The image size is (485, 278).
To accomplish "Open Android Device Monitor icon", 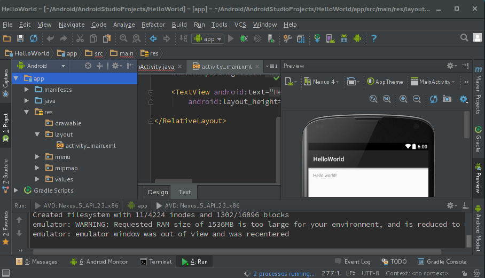I will coord(357,38).
